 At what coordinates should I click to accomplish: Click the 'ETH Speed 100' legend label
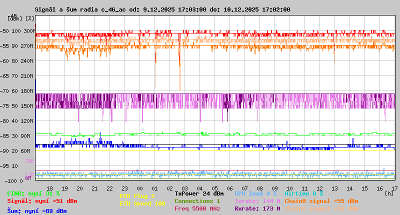click(x=142, y=203)
